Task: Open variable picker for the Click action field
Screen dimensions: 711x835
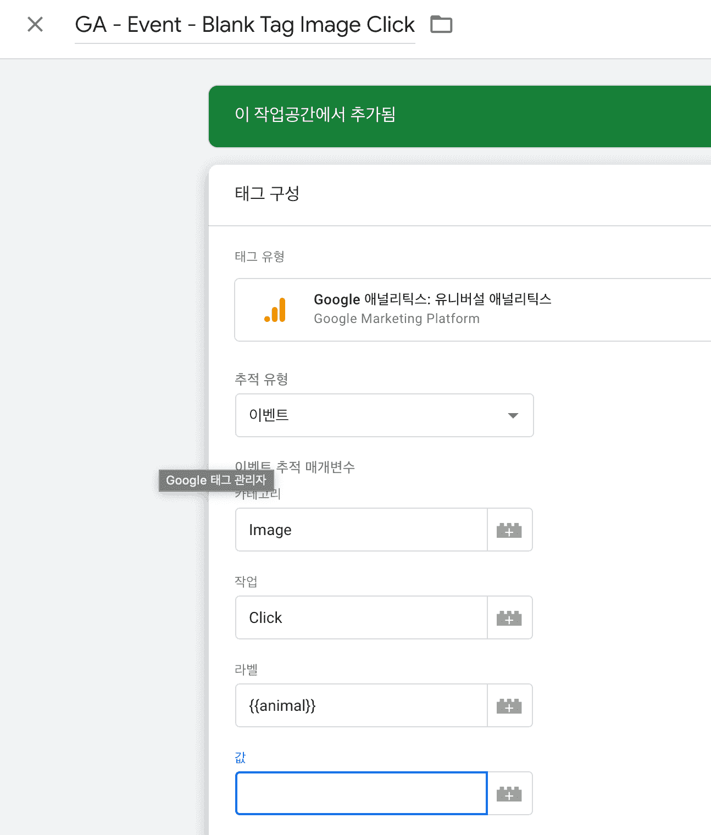Action: tap(509, 618)
